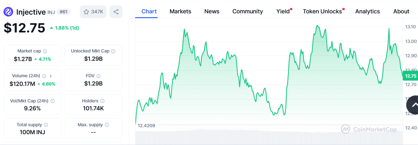Click the 12.75 current price tag on chart
This screenshot has height=145, width=418.
[x=410, y=76]
